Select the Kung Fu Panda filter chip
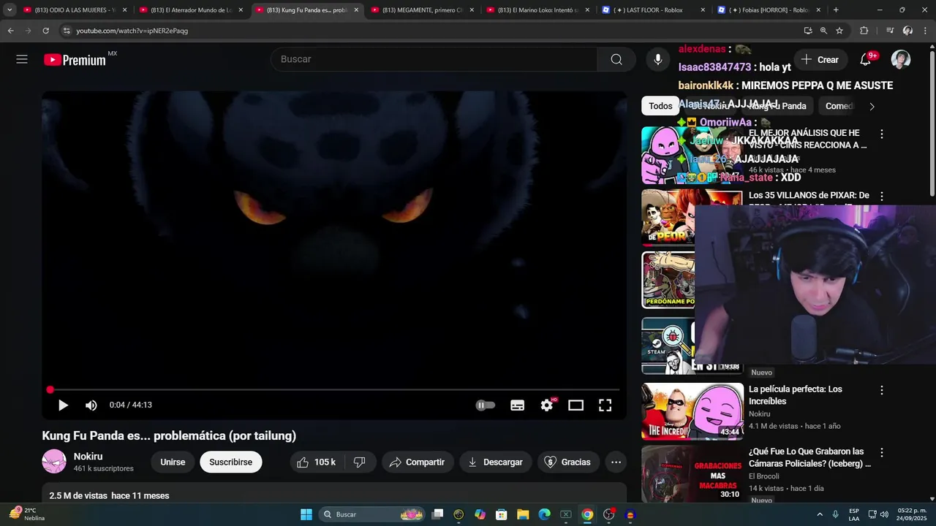936x526 pixels. (777, 106)
